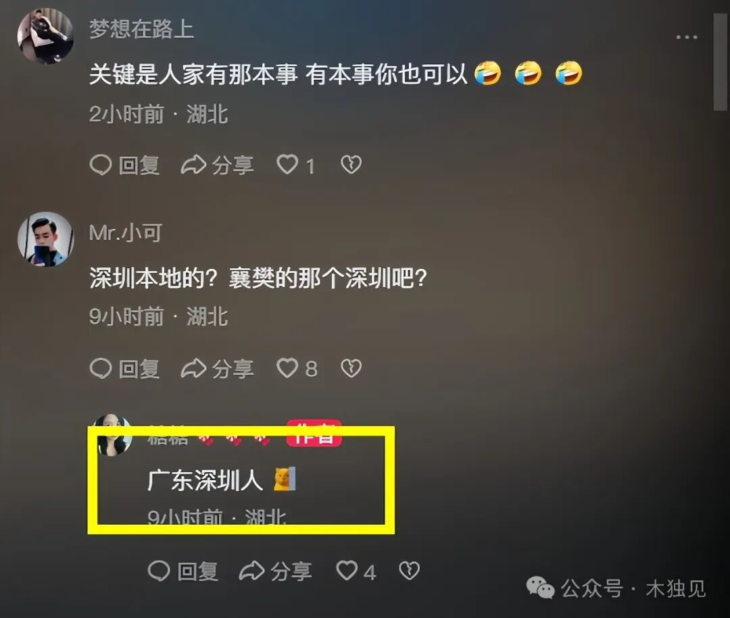
Task: Share the comment from 梦想在路上
Action: click(x=218, y=165)
